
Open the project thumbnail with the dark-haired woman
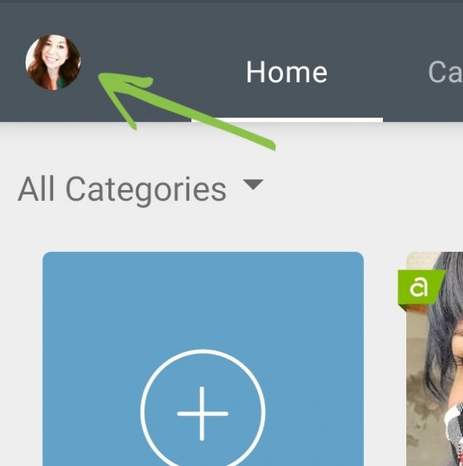click(435, 359)
